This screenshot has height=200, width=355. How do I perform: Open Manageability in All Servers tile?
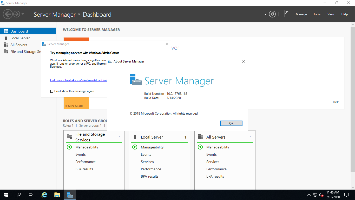tap(218, 147)
